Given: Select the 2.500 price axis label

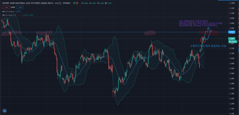Looking at the screenshot, I should [x=231, y=74].
